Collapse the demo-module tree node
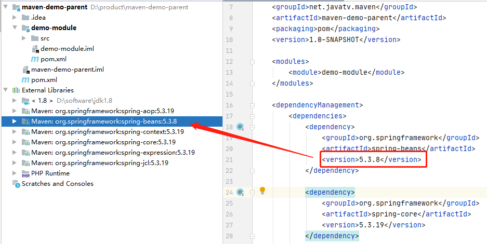This screenshot has width=487, height=244. (x=15, y=28)
